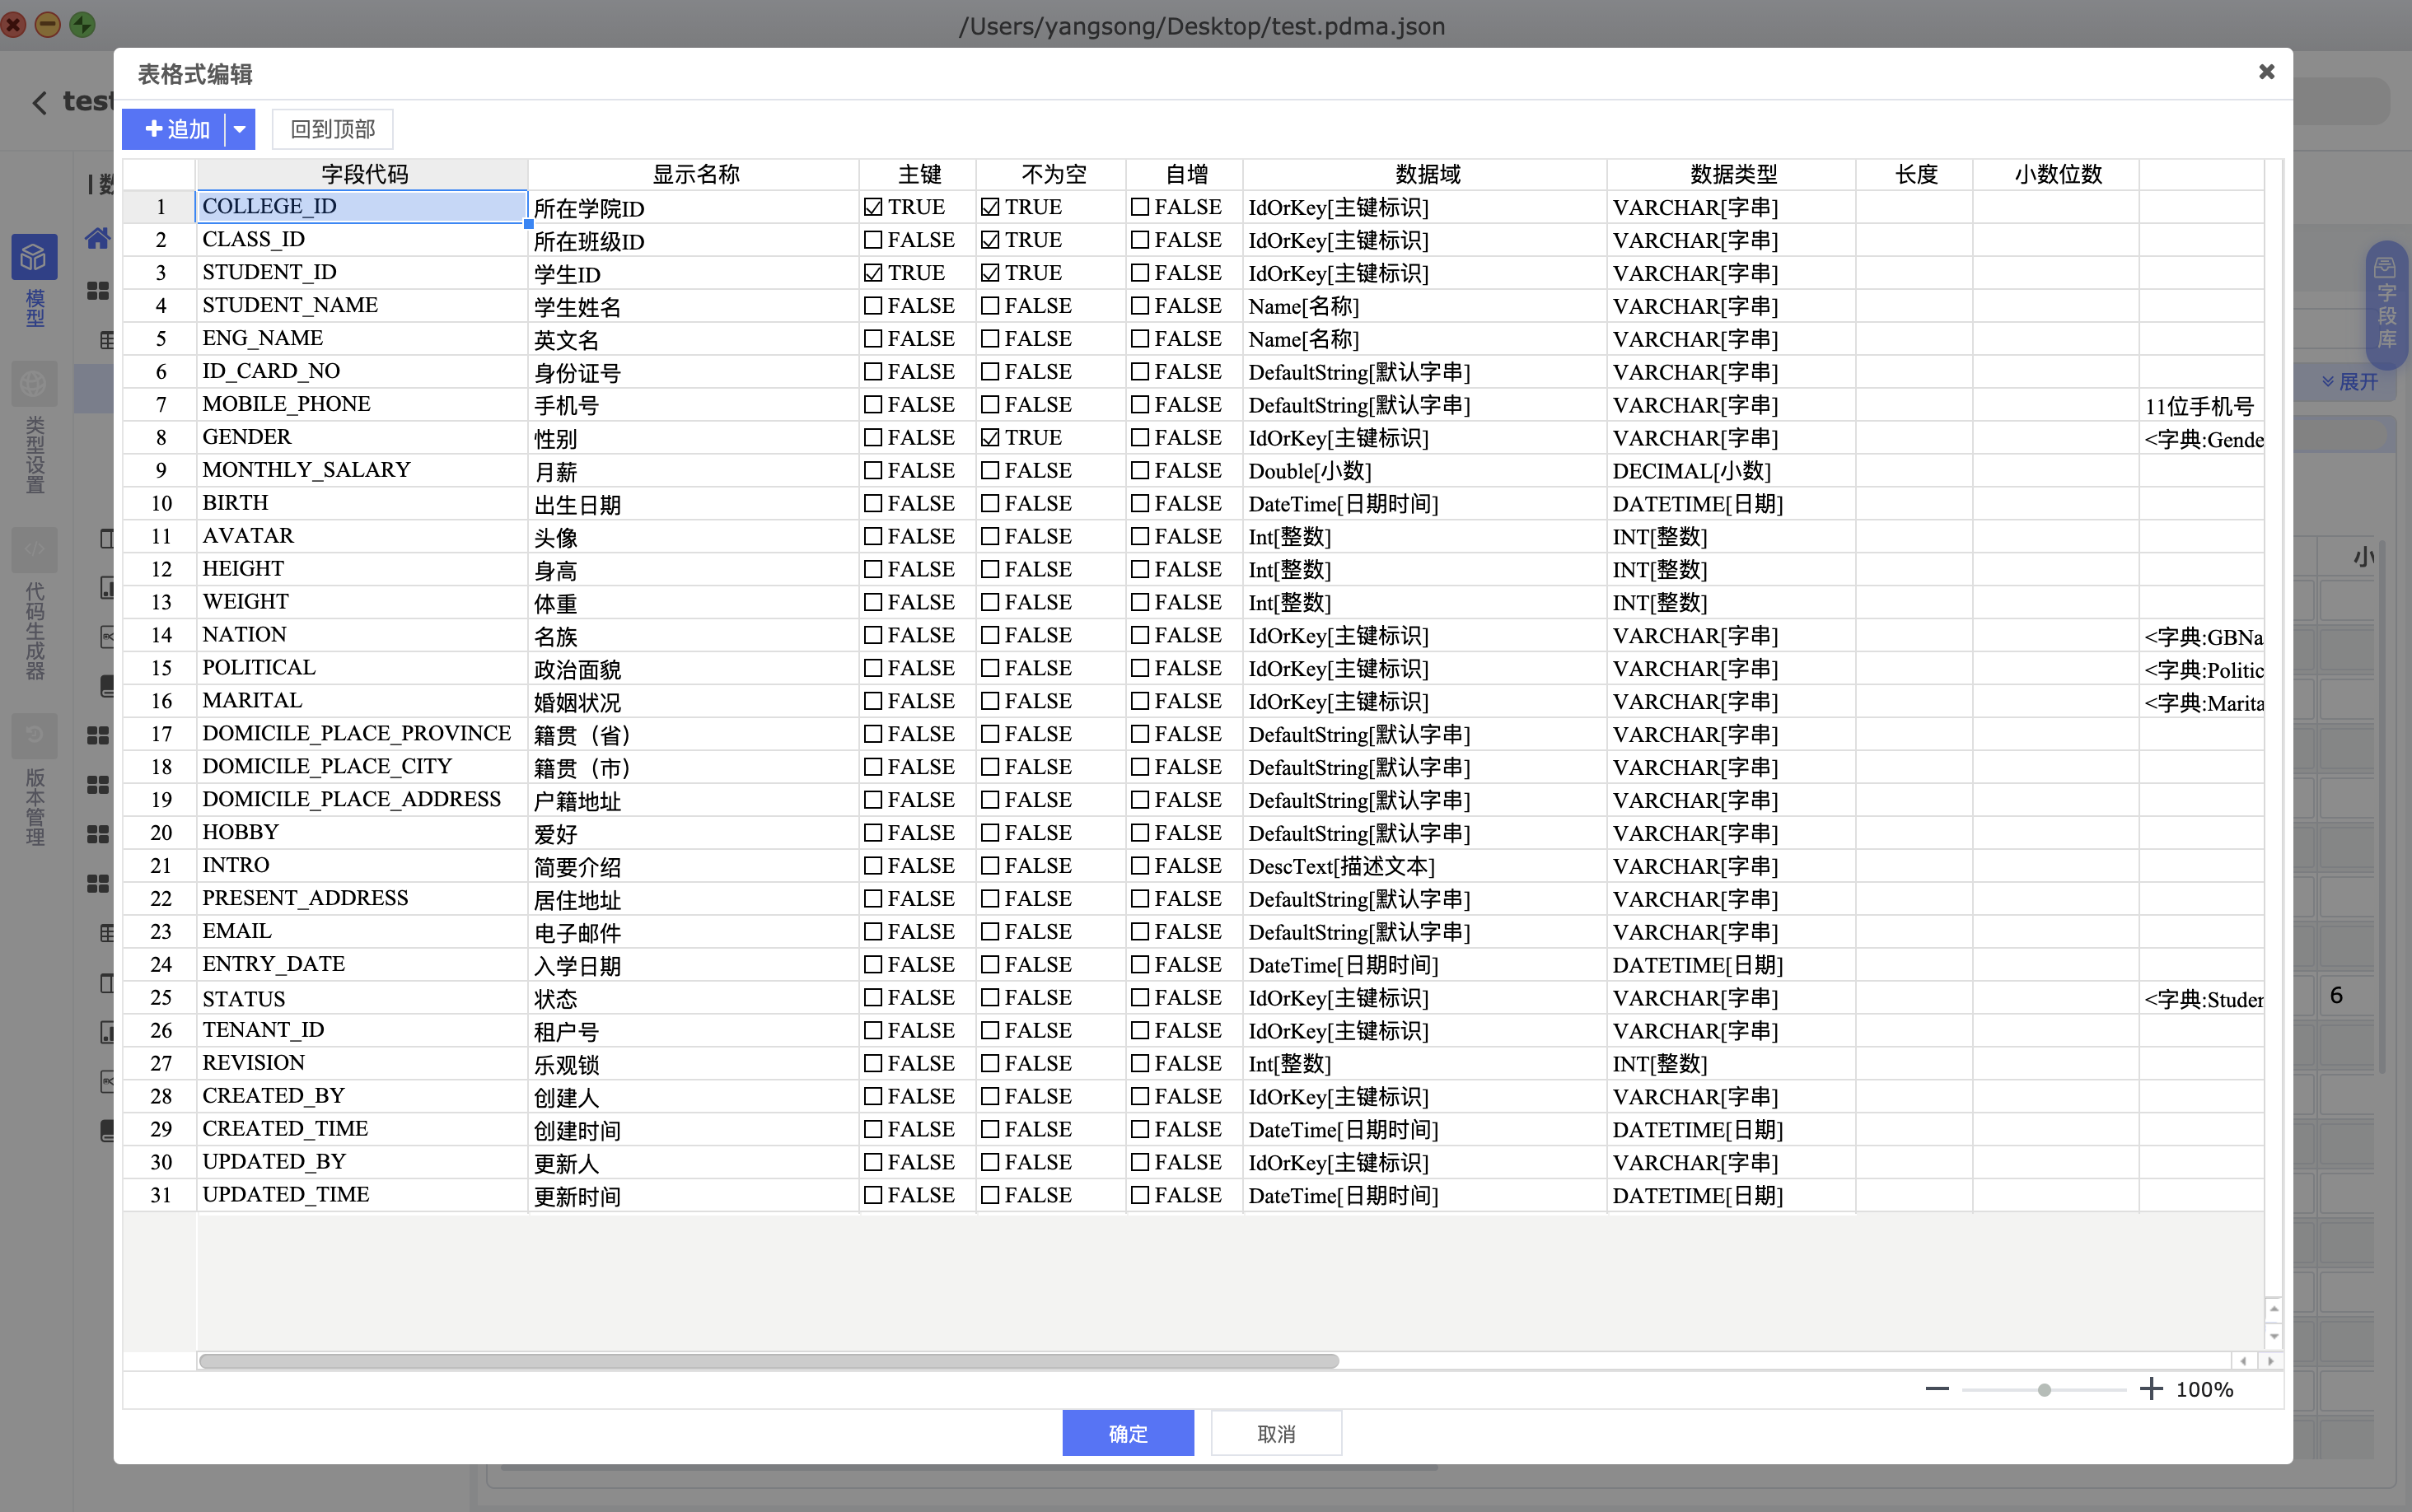
Task: Expand the 展开 link behind dialog
Action: click(2350, 382)
